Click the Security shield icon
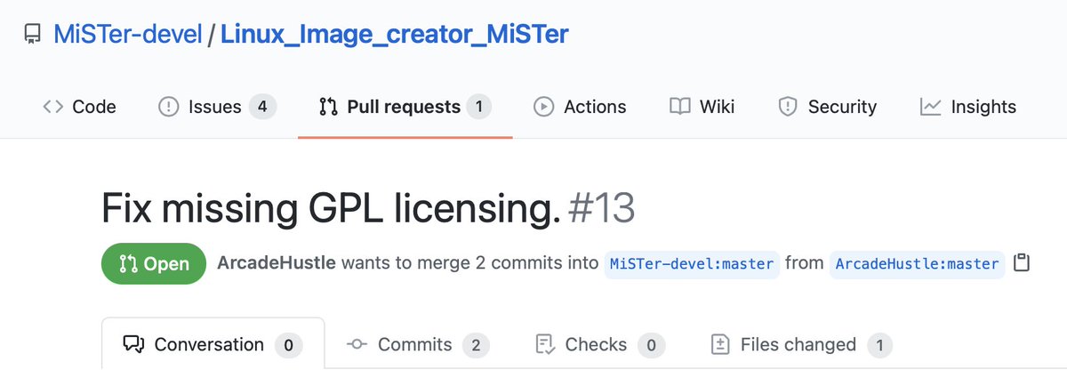 click(787, 107)
